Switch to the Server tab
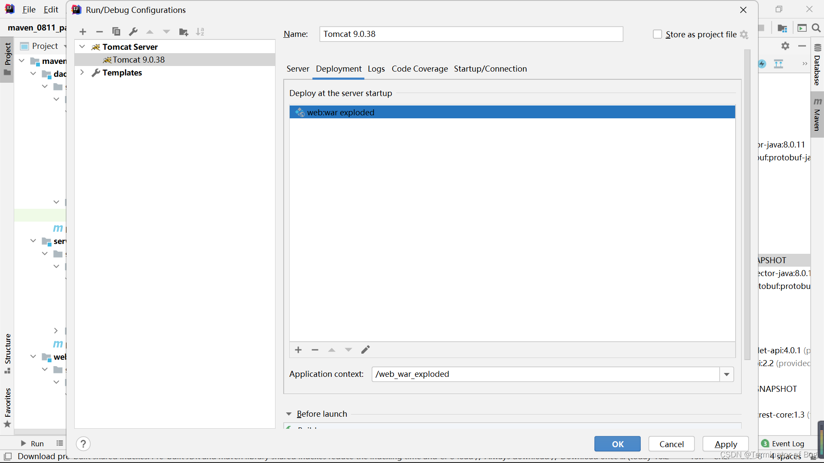This screenshot has width=824, height=463. click(298, 69)
